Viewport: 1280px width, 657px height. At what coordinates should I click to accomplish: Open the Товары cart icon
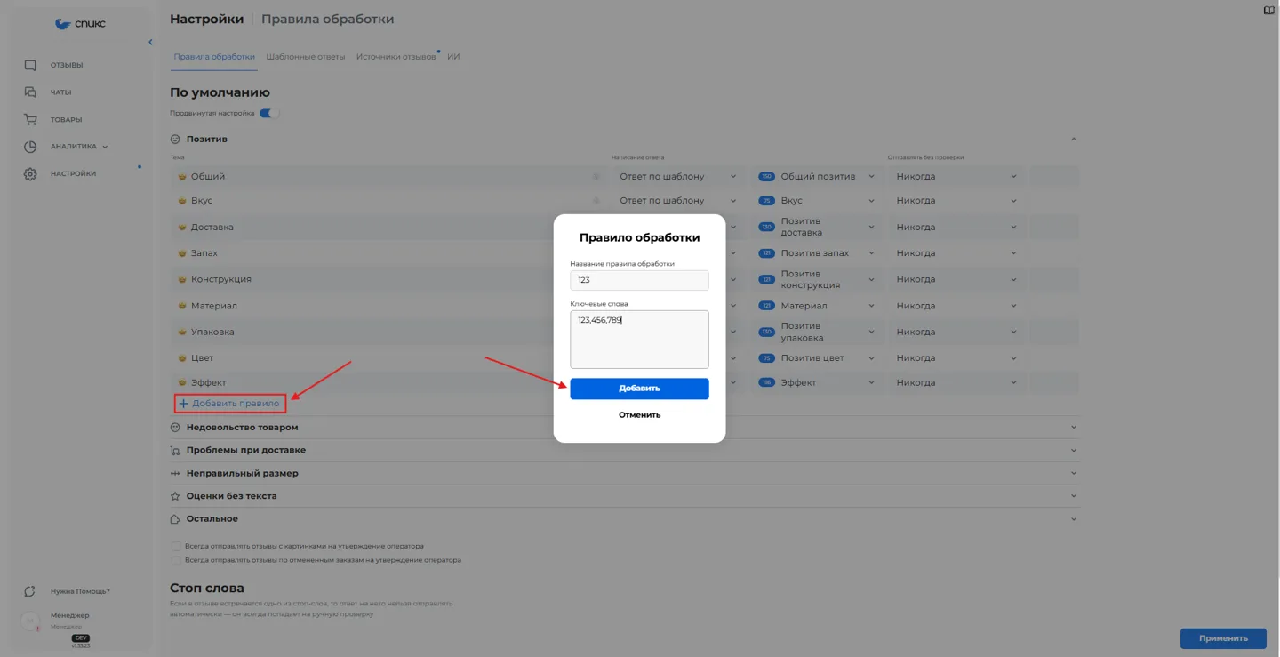30,119
